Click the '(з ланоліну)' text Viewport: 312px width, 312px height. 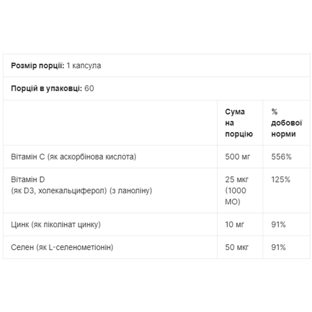pyautogui.click(x=131, y=191)
